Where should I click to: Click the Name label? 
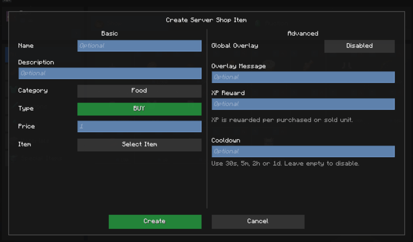tap(26, 46)
